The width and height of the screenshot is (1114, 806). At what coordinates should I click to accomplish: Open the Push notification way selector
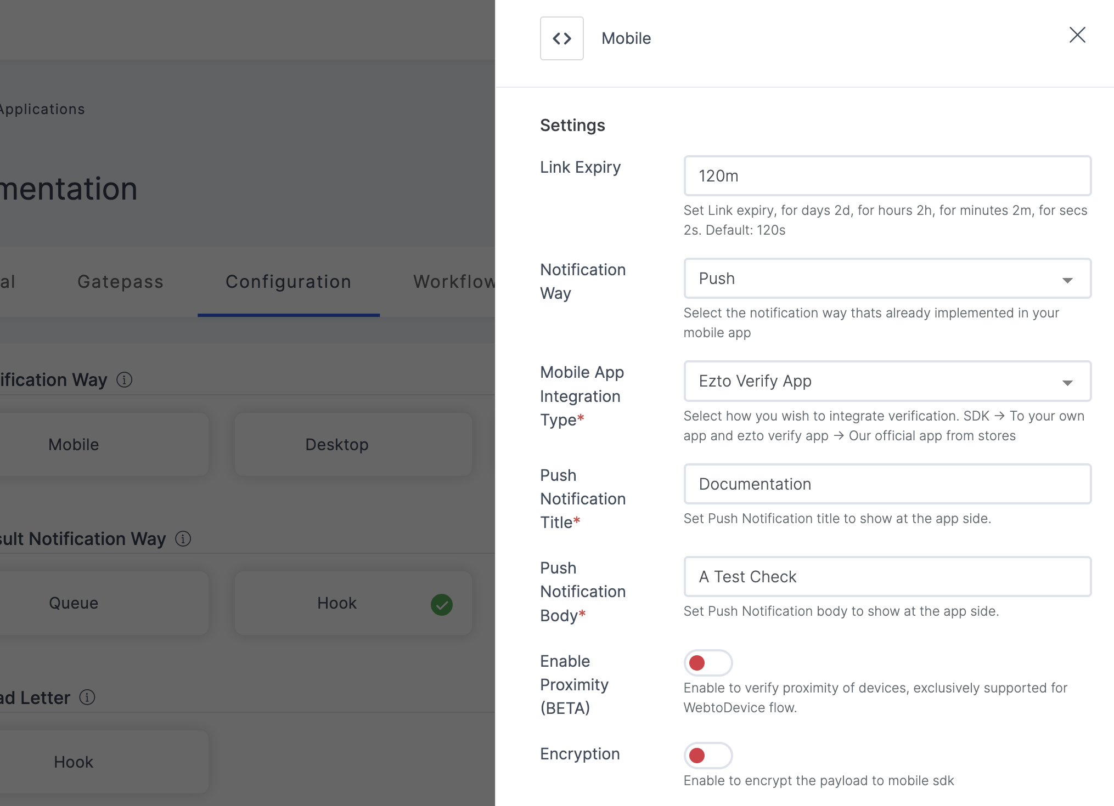point(887,278)
